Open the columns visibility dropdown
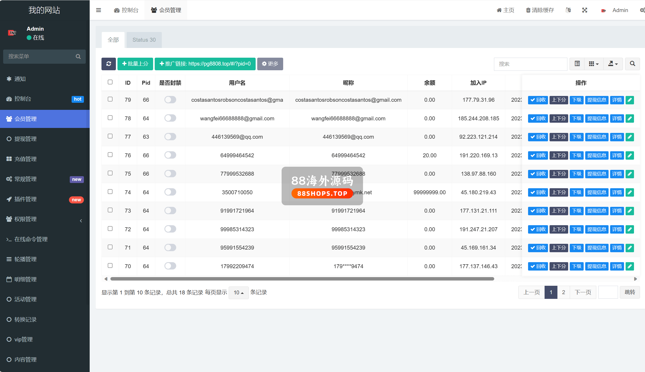Screen dimensions: 645x372 point(594,64)
